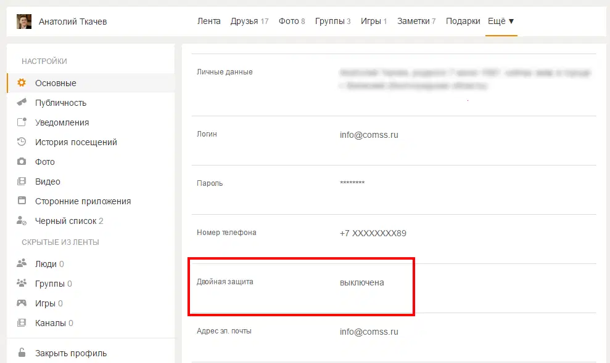Select Основные settings section
The width and height of the screenshot is (610, 363).
[91, 82]
